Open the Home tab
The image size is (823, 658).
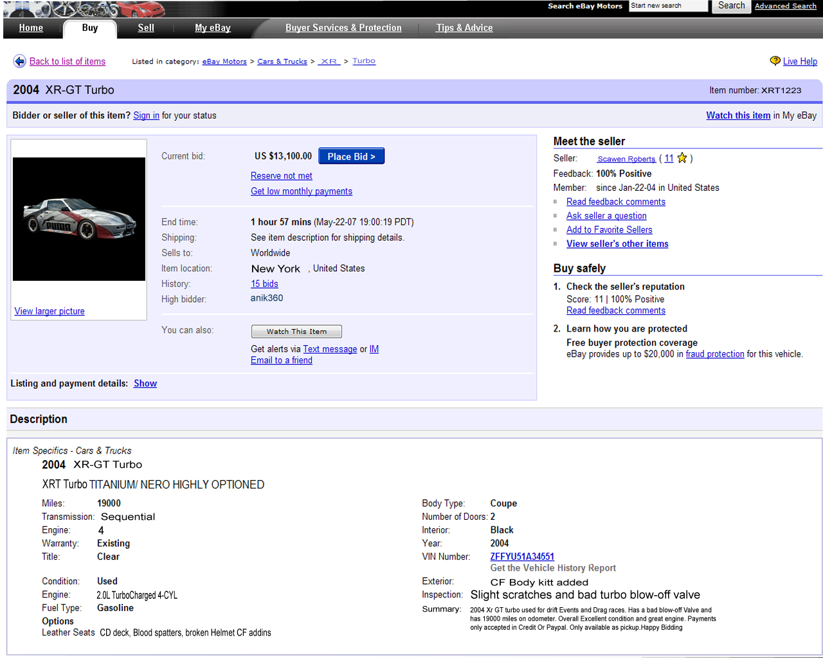click(x=31, y=28)
